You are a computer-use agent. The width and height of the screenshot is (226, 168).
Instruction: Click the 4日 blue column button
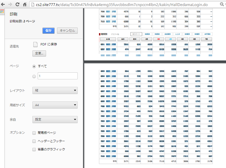click(x=171, y=39)
